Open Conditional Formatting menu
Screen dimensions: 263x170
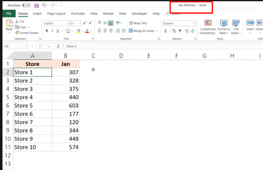pyautogui.click(x=208, y=27)
